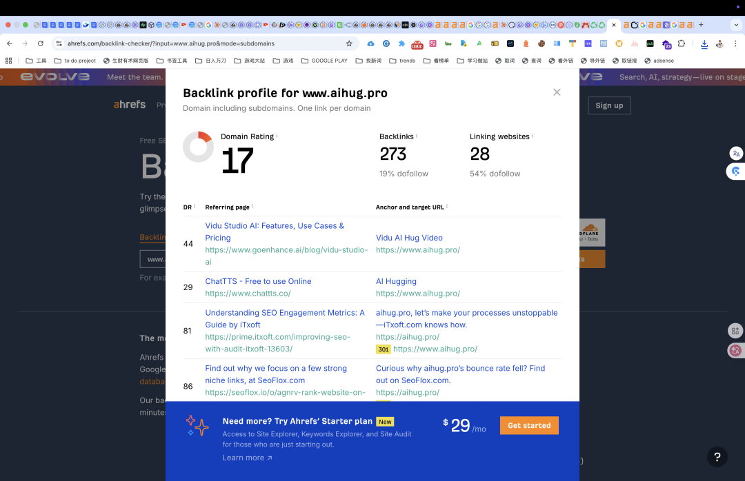This screenshot has width=745, height=481.
Task: Click the BuiltWith 'bw' extension icon
Action: [448, 43]
